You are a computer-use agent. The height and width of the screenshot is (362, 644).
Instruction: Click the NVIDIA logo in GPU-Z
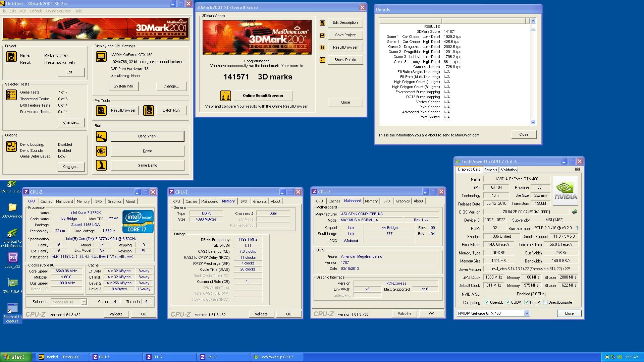pos(566,191)
